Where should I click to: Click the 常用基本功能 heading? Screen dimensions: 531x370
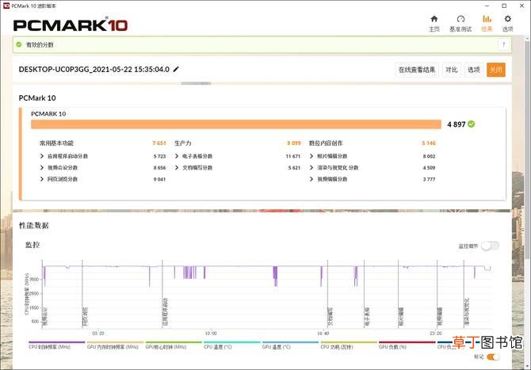point(56,143)
